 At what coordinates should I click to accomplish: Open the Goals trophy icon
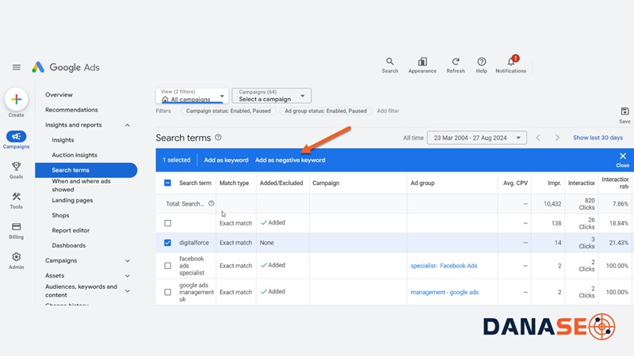(x=16, y=166)
